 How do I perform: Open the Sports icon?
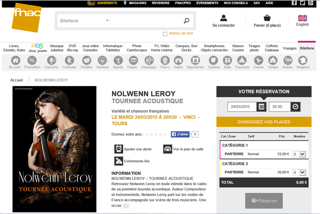pyautogui.click(x=118, y=60)
